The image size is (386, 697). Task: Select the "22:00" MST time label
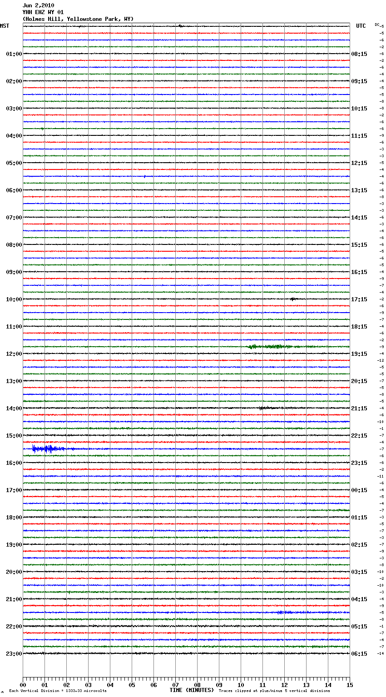tap(14, 627)
